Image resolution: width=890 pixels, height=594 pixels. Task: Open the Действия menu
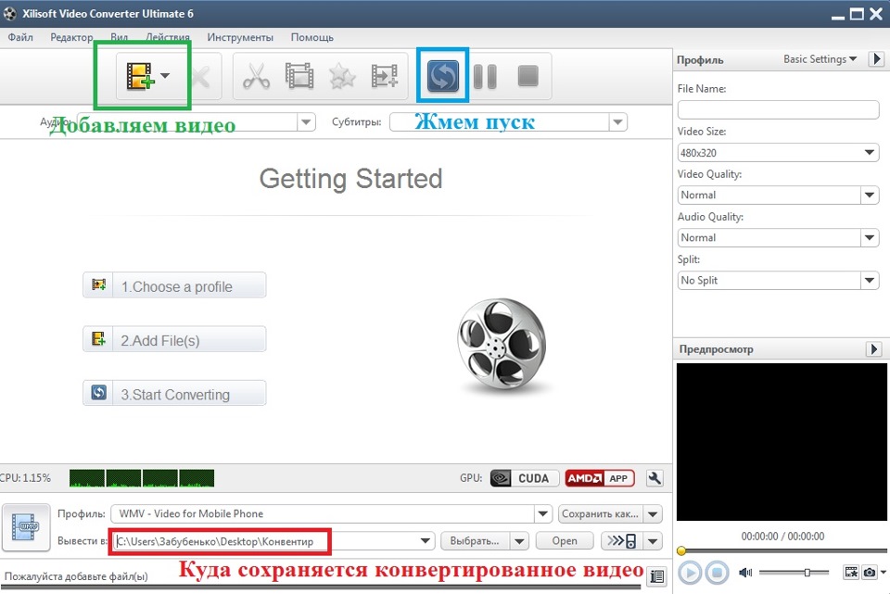coord(168,37)
